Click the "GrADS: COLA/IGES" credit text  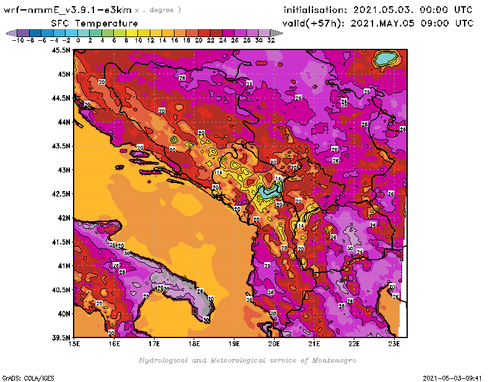(28, 378)
